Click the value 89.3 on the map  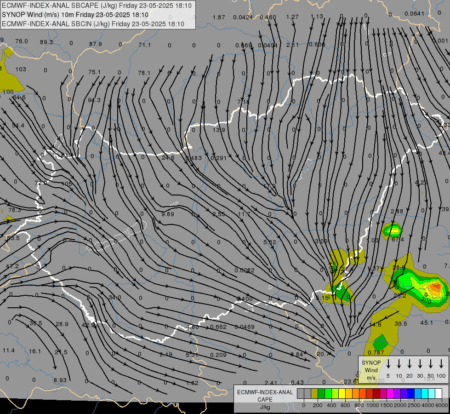click(46, 42)
